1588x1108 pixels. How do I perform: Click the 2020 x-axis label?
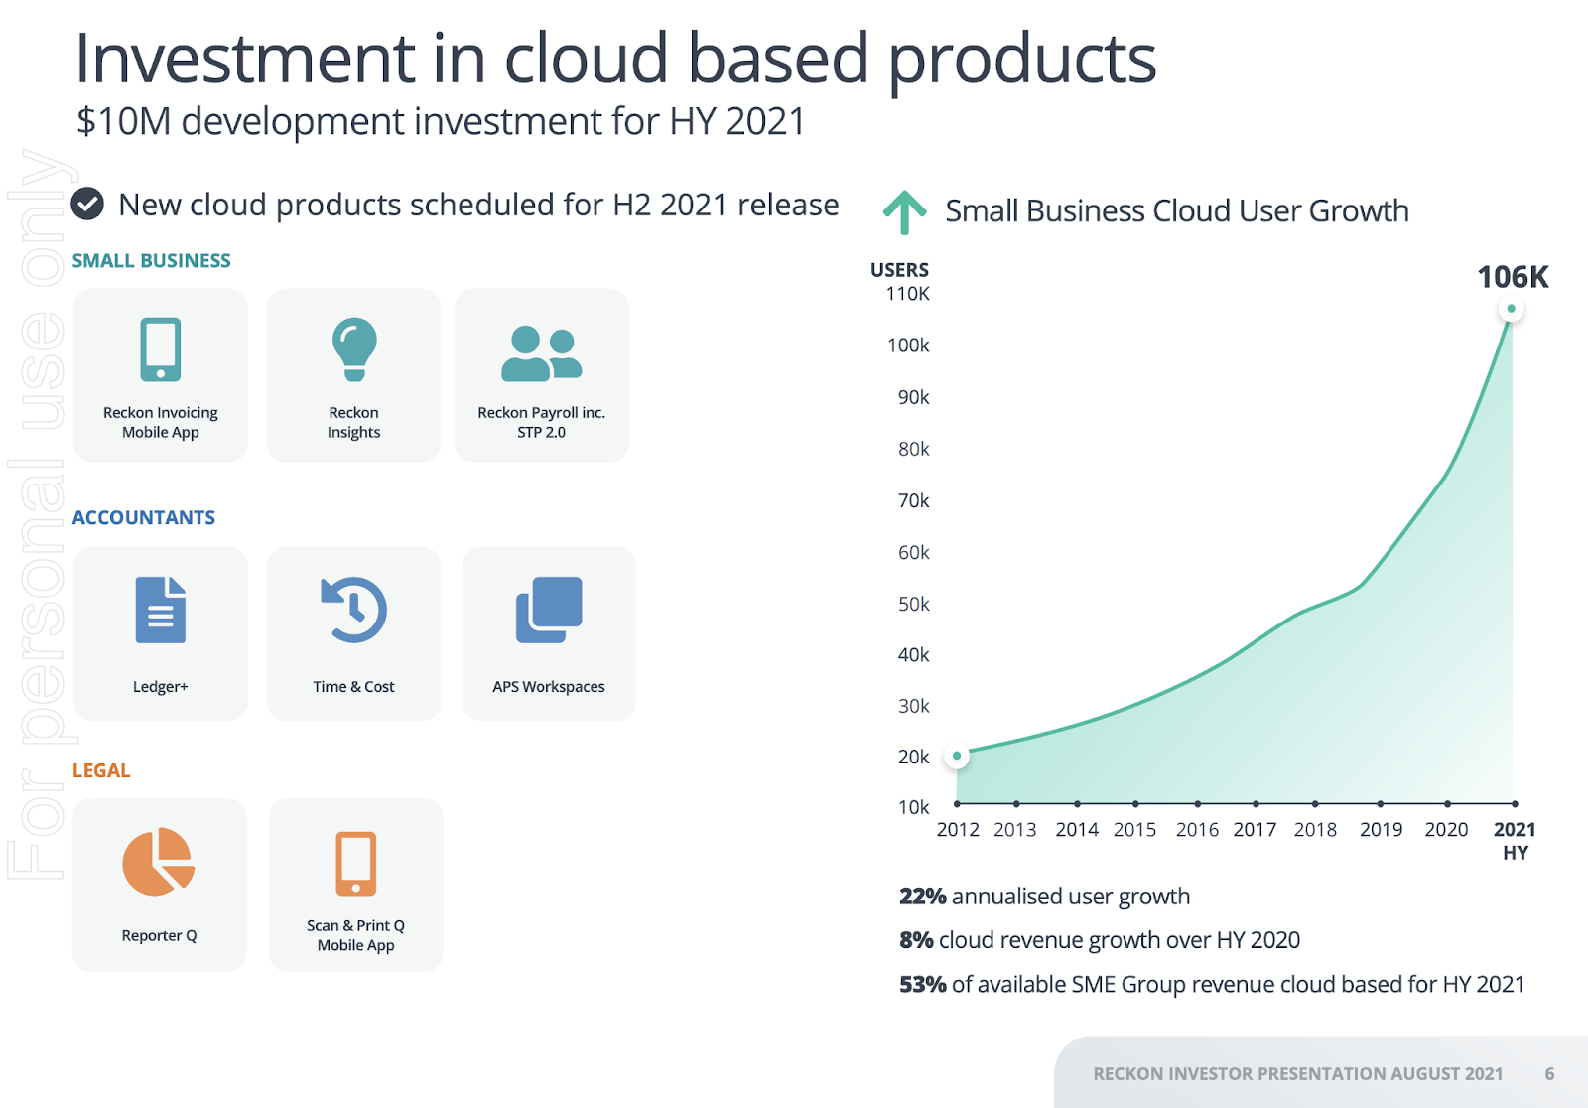1446,829
